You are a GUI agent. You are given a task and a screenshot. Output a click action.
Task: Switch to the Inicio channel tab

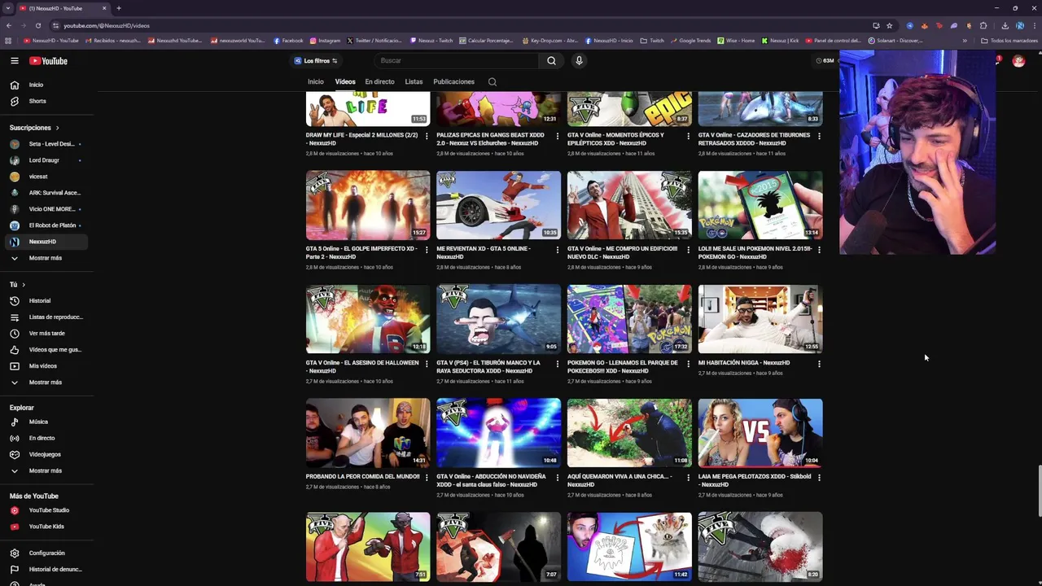click(316, 81)
